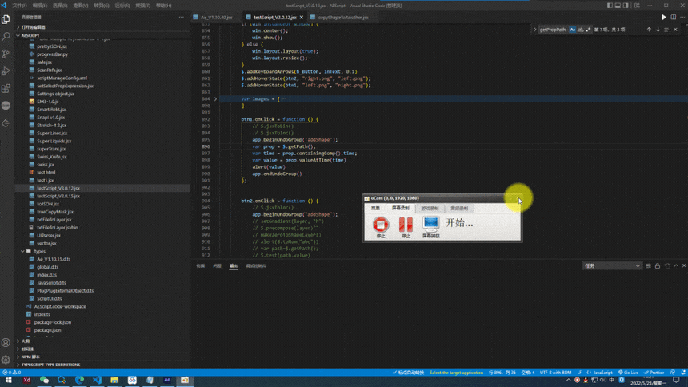Toggle Match Case in find widget
The image size is (688, 387).
[x=572, y=30]
